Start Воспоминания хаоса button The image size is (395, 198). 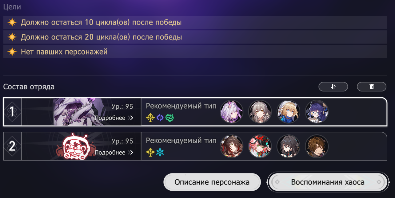click(x=328, y=182)
